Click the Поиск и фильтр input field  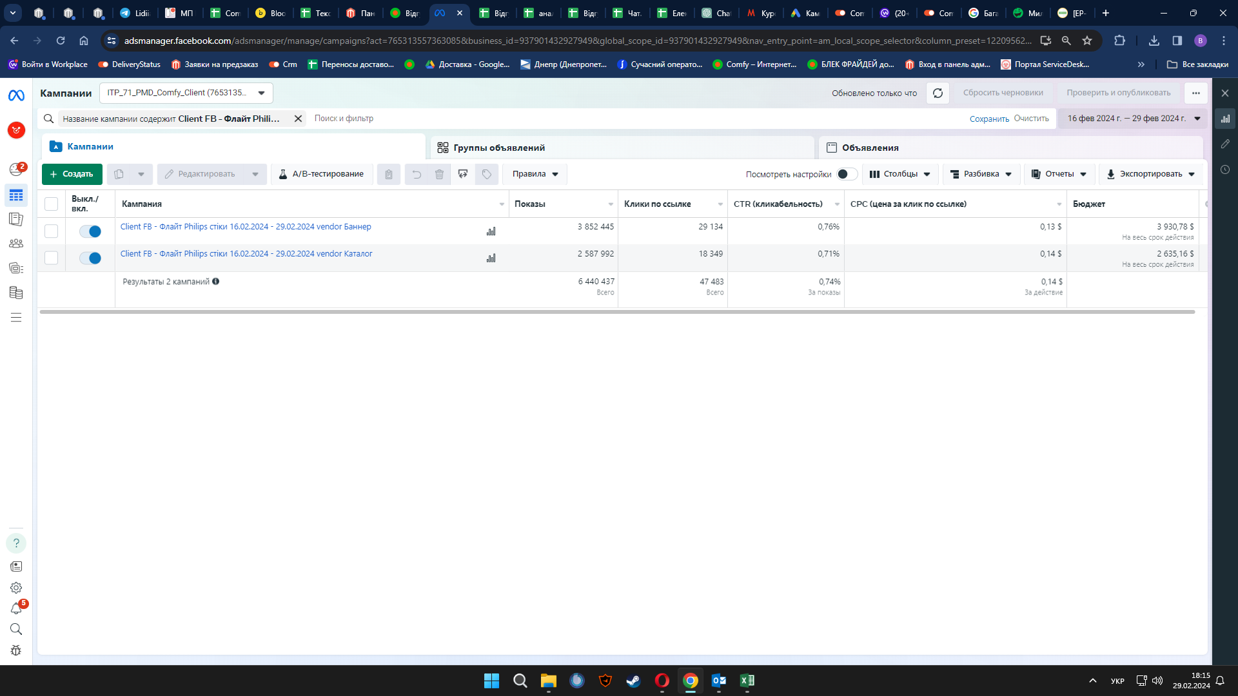tap(638, 119)
